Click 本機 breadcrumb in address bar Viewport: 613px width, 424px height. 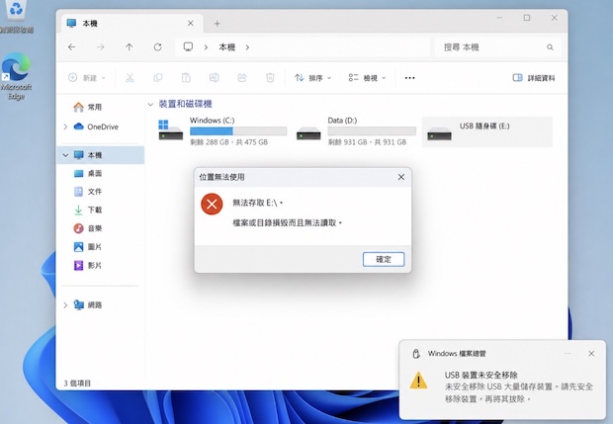[226, 47]
